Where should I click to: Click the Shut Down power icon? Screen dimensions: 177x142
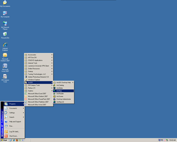(x=6, y=136)
